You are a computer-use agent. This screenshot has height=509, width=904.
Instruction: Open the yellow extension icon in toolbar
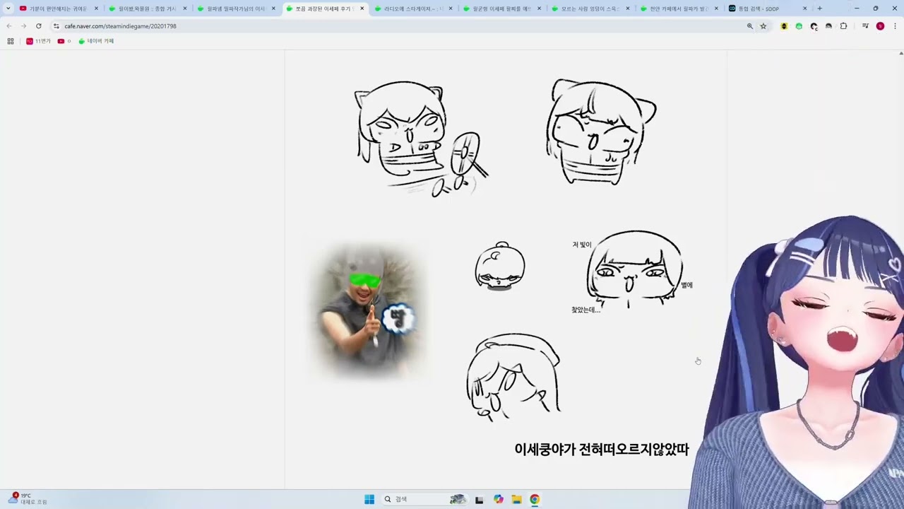coord(784,26)
